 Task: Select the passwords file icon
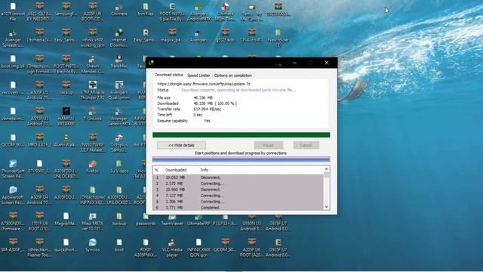[146, 221]
